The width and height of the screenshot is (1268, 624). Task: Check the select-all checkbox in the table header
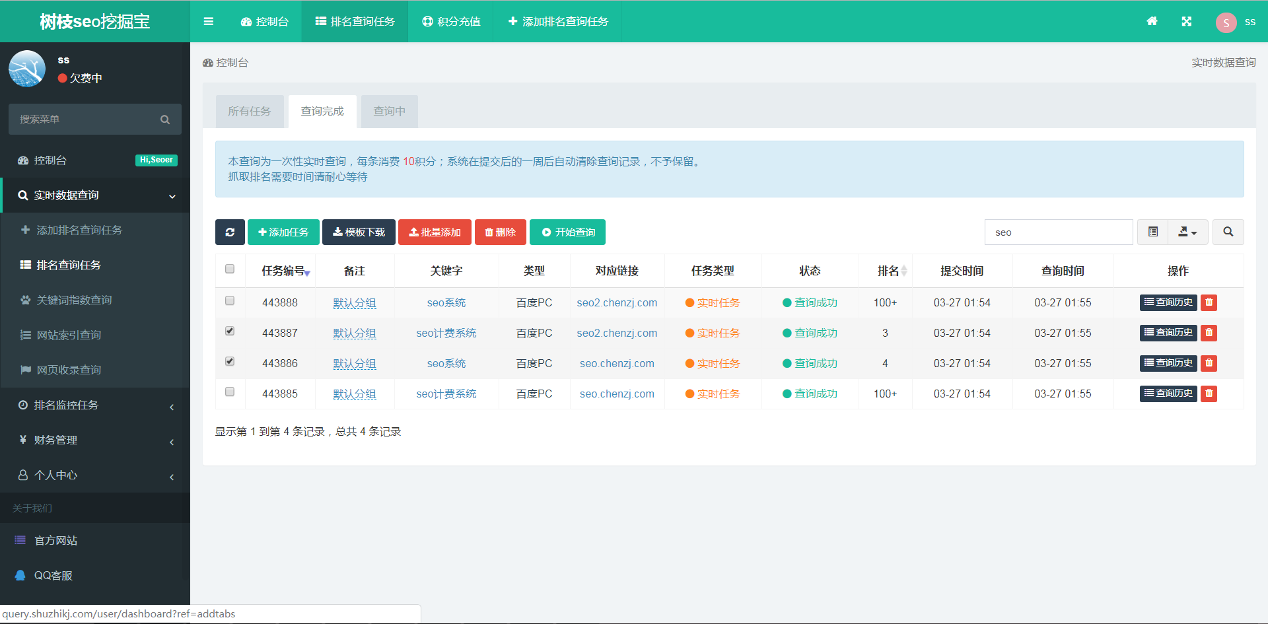(x=230, y=269)
